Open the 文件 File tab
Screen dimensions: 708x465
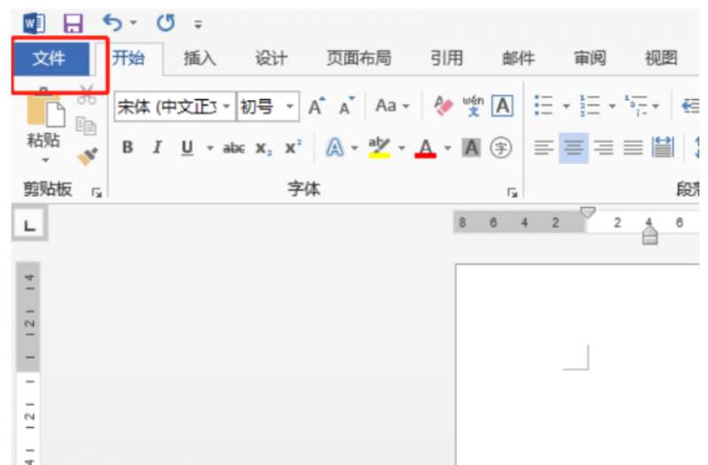(50, 59)
